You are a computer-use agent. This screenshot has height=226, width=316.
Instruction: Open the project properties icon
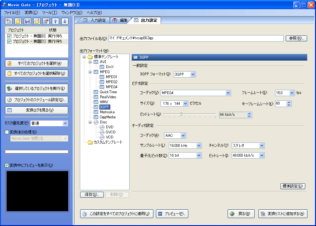tap(46, 21)
